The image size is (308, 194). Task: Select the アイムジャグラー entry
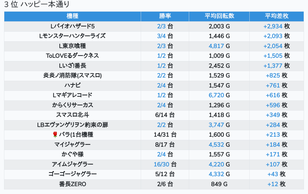tap(72, 164)
